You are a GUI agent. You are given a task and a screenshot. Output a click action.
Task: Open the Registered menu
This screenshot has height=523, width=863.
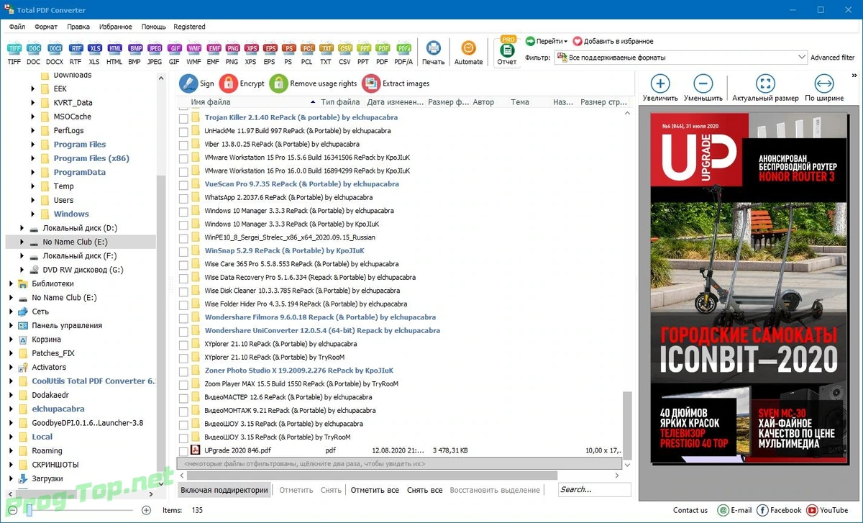pyautogui.click(x=189, y=27)
